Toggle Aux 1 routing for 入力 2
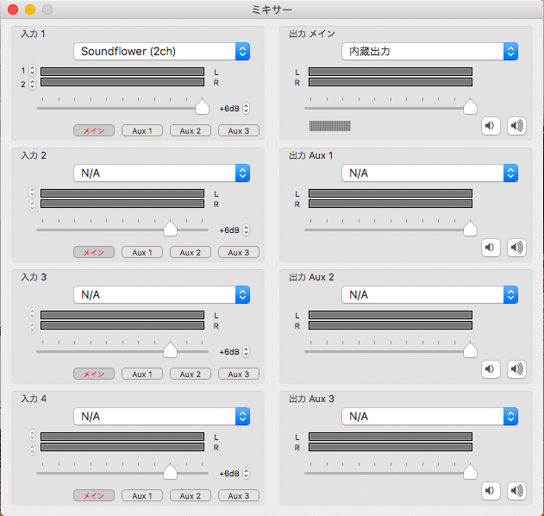Viewport: 544px width, 516px height. click(142, 253)
